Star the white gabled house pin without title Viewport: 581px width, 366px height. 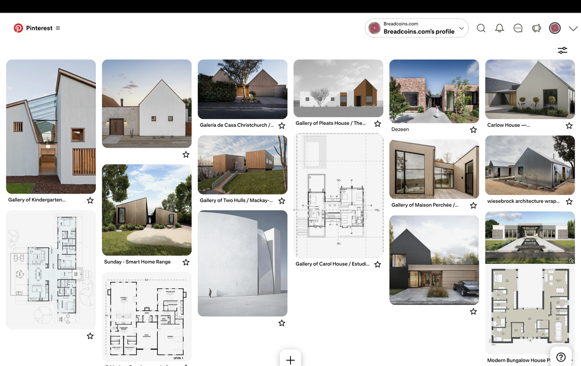click(x=186, y=154)
